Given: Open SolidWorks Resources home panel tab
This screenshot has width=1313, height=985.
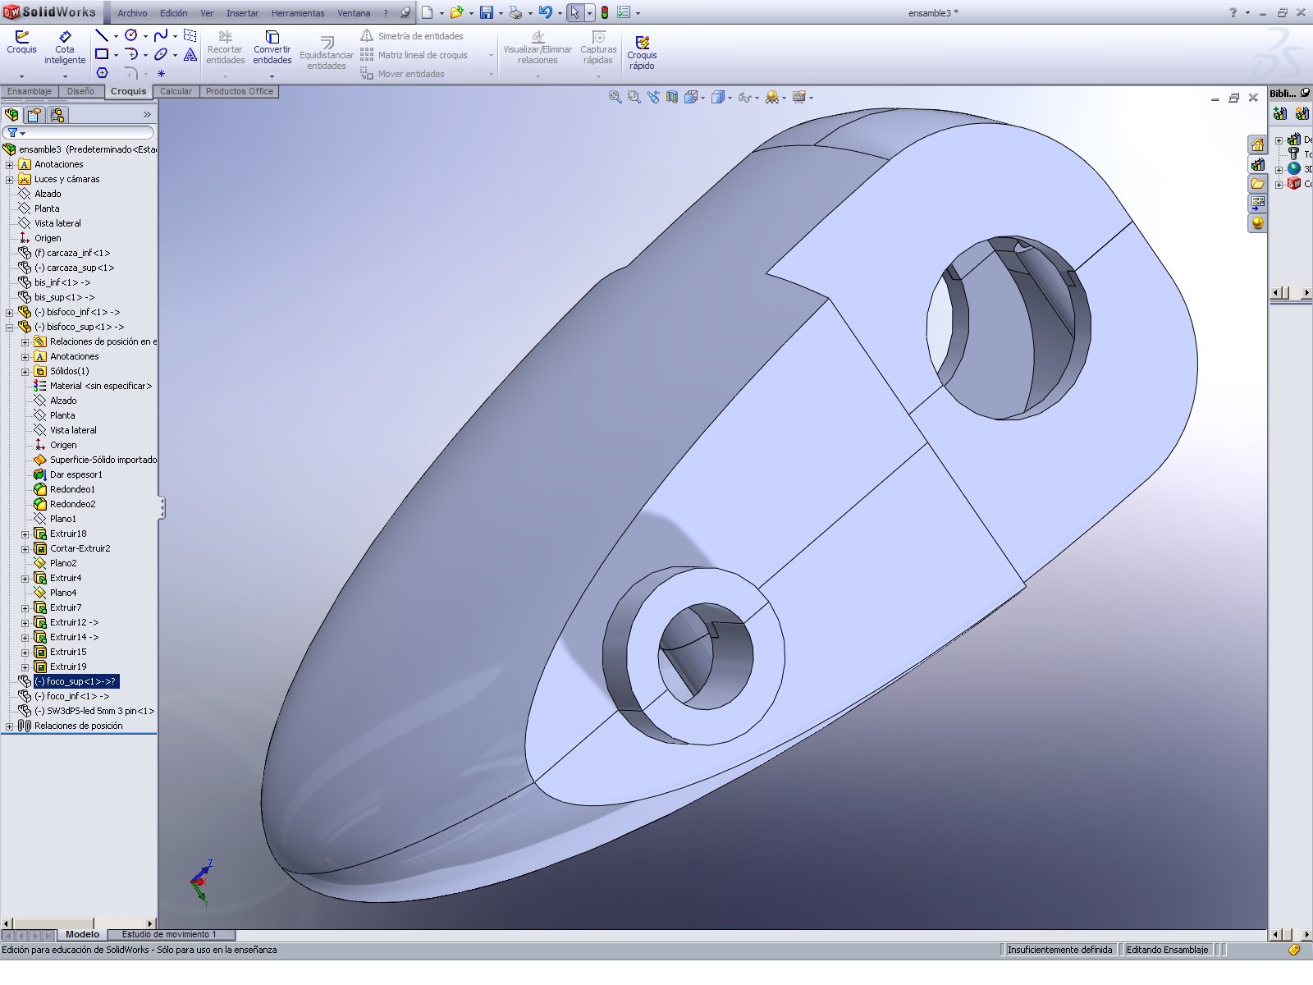Looking at the screenshot, I should click(1257, 145).
